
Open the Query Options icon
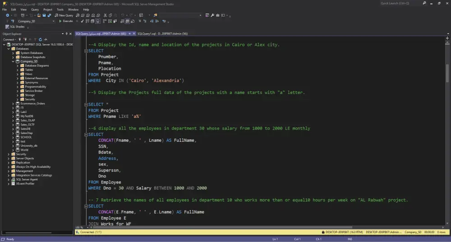tap(92, 21)
